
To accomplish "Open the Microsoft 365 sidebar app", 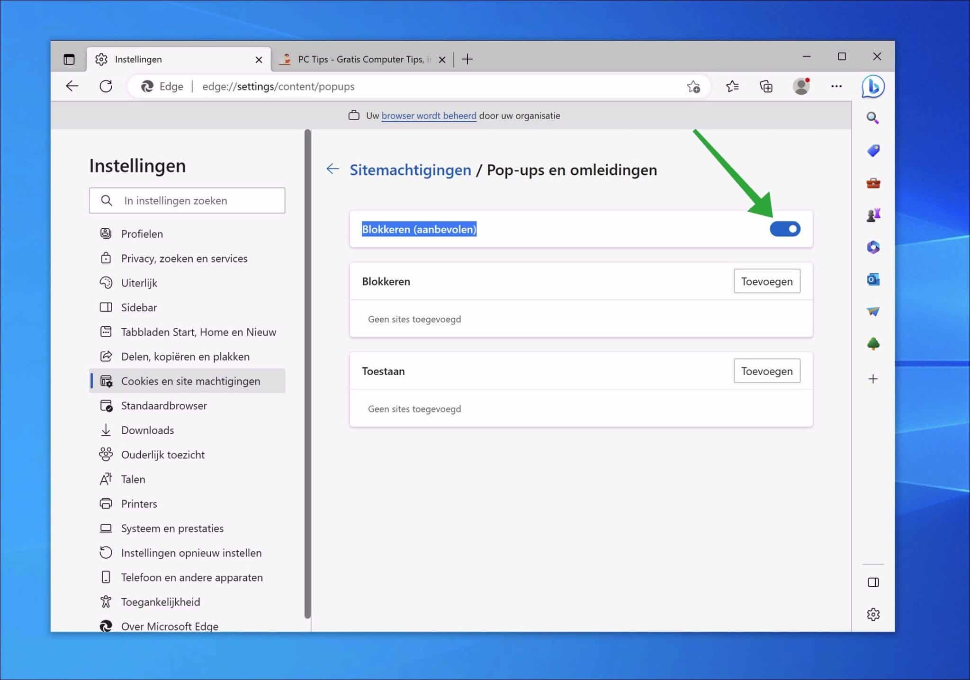I will (x=874, y=248).
